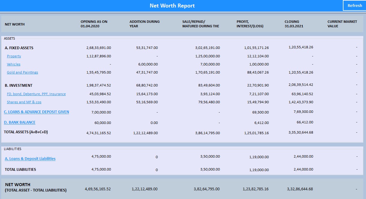This screenshot has width=366, height=199.
Task: Click the Total Assets closing value 3,35,30,644.68
Action: (301, 132)
